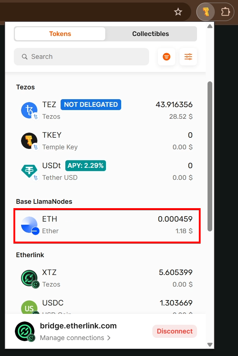Open the browser extensions puzzle icon
Image resolution: width=238 pixels, height=356 pixels.
(225, 12)
